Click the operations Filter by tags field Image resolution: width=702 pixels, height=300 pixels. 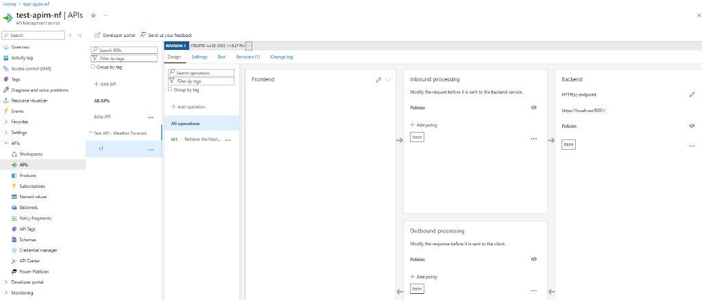[x=201, y=81]
